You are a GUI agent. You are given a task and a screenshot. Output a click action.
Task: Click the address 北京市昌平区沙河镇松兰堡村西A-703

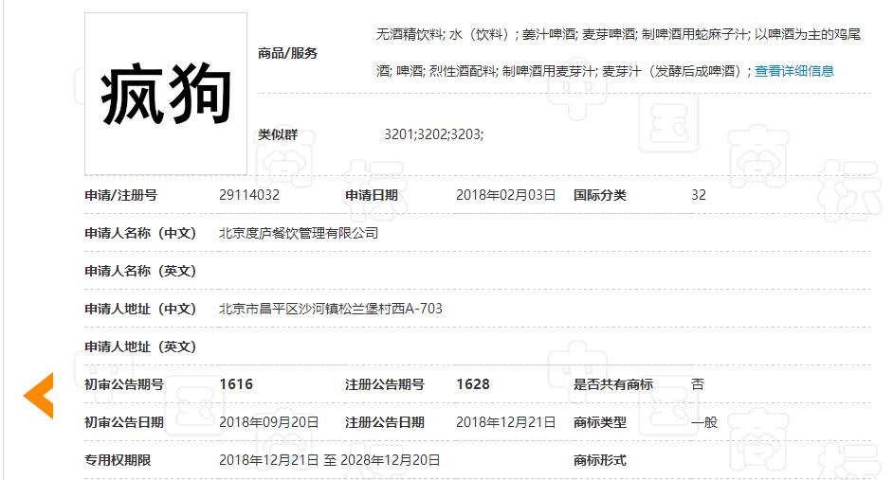(331, 309)
